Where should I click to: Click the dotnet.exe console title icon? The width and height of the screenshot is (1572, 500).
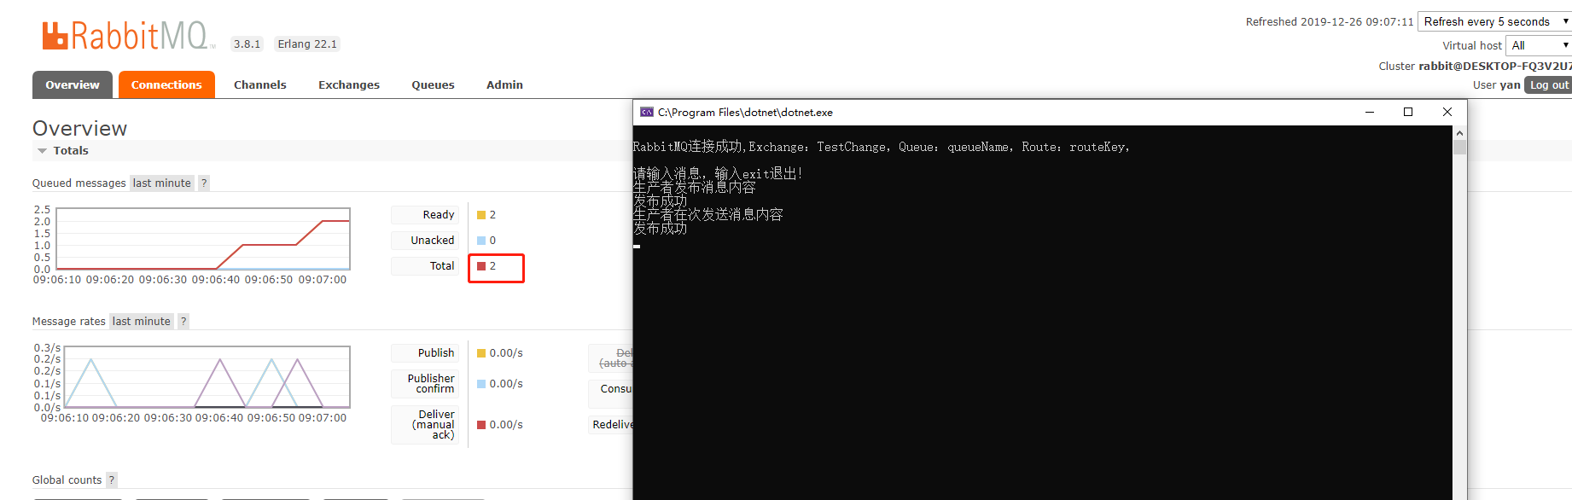pos(647,112)
